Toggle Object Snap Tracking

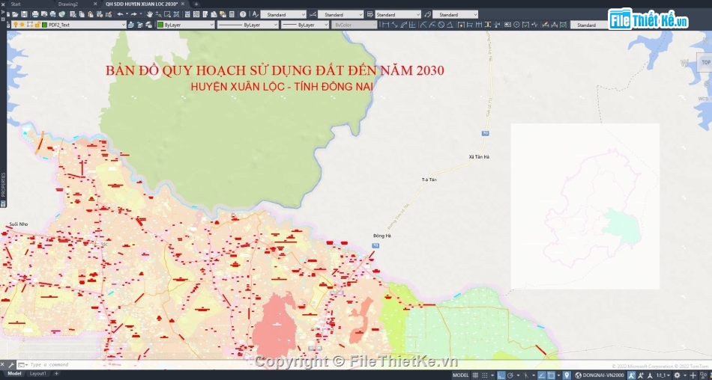pos(541,375)
